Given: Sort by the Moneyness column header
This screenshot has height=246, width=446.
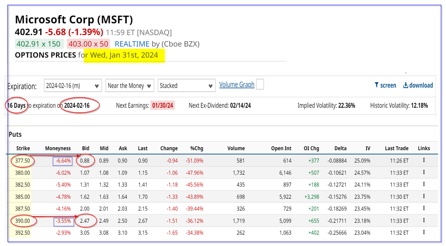Looking at the screenshot, I should pos(58,148).
